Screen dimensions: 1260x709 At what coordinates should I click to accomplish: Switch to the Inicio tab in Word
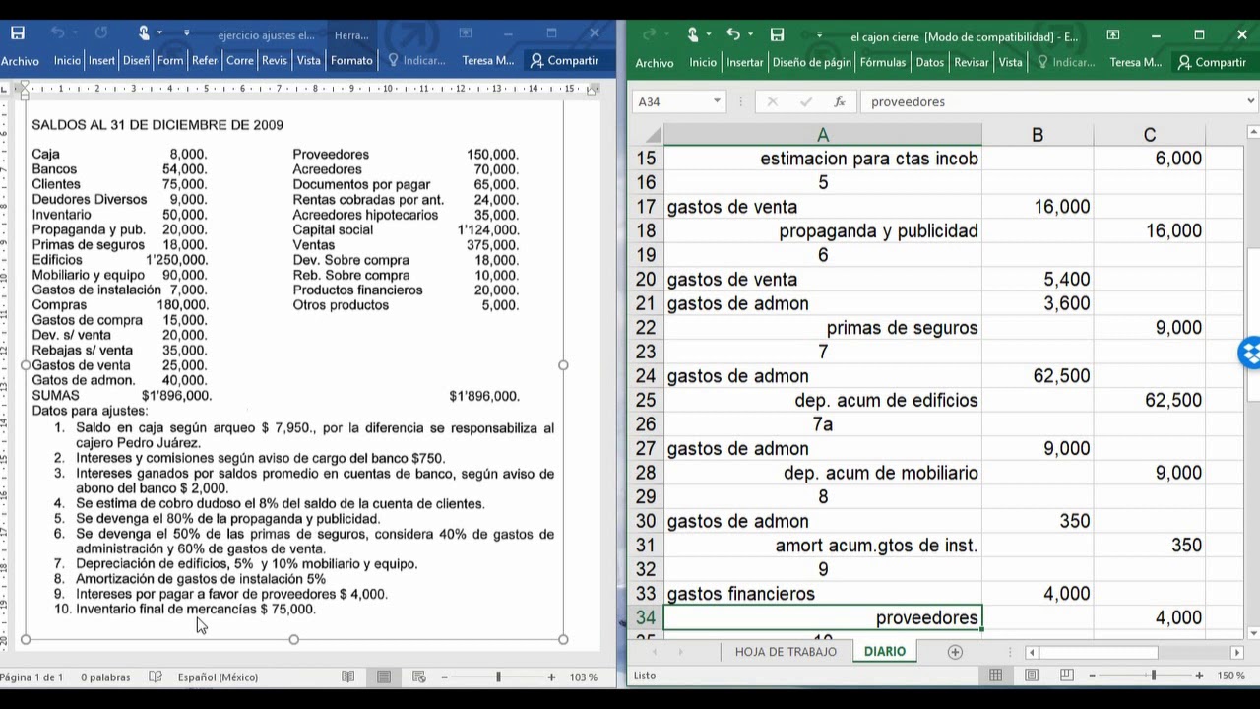[x=67, y=61]
